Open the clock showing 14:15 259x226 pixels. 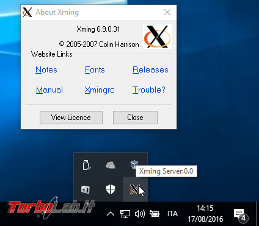(x=205, y=214)
